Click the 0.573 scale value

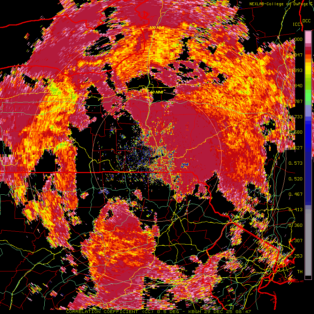coord(296,163)
